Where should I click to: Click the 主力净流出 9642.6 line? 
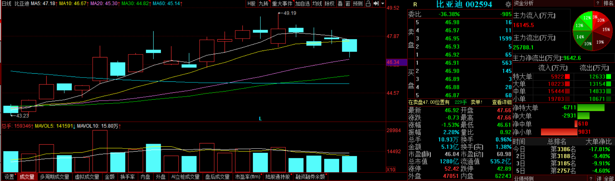pyautogui.click(x=547, y=58)
